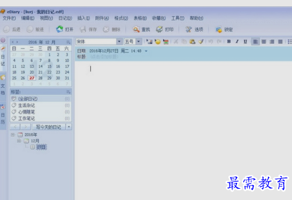Viewport: 292px width, 200px height.
Task: Collapse the 12月 tree node
Action: coord(19,141)
